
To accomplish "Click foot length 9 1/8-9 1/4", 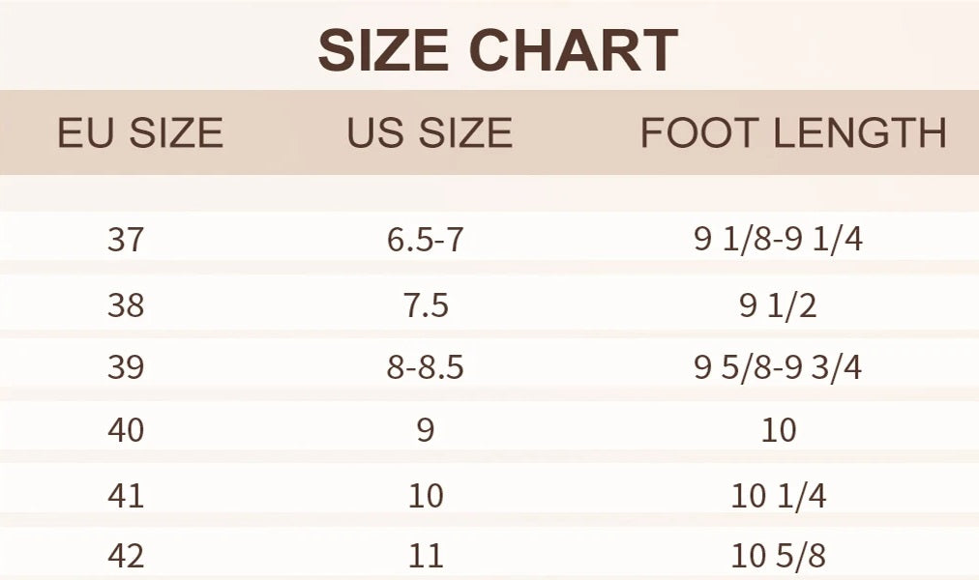I will pos(778,239).
